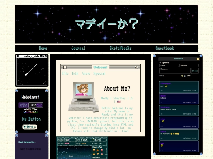
Task: Click the Welcome window close box
Action: tap(65, 67)
